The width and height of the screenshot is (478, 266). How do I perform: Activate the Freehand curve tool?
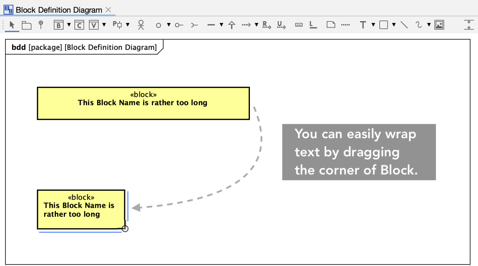tap(418, 25)
